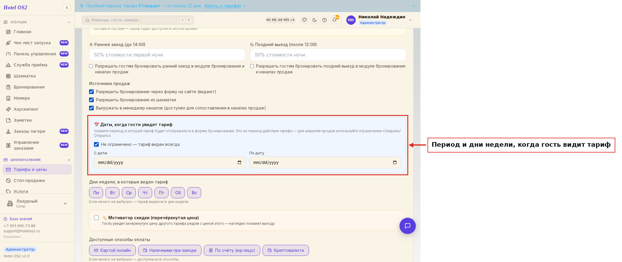Collapse the sidebar with the arrow button
622x262 pixels.
click(67, 8)
